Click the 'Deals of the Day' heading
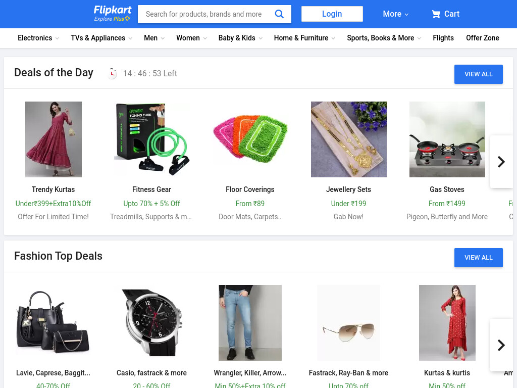The width and height of the screenshot is (517, 388). click(x=54, y=73)
